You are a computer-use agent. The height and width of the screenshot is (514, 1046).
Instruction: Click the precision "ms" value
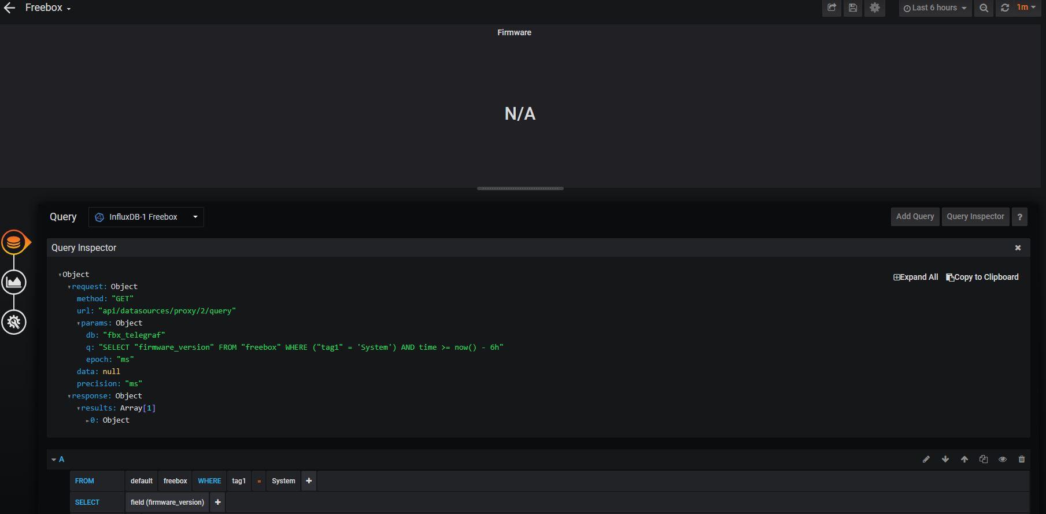134,383
